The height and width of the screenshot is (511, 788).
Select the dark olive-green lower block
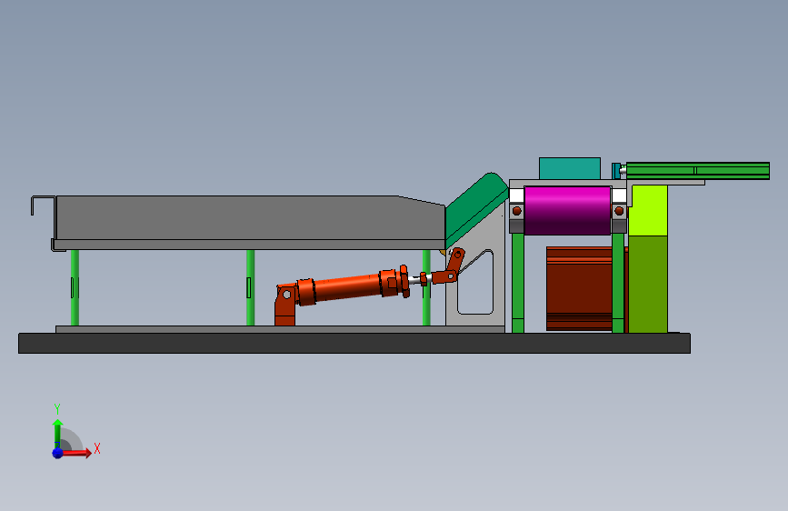point(648,285)
